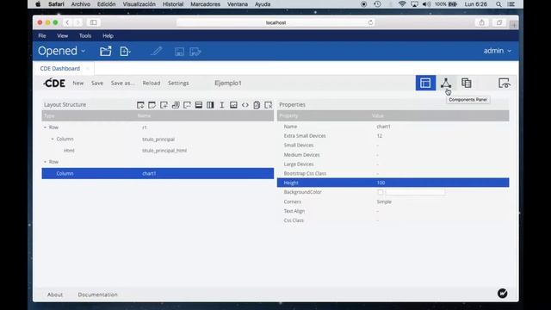Click Save in CDE toolbar
The height and width of the screenshot is (310, 551).
point(97,83)
